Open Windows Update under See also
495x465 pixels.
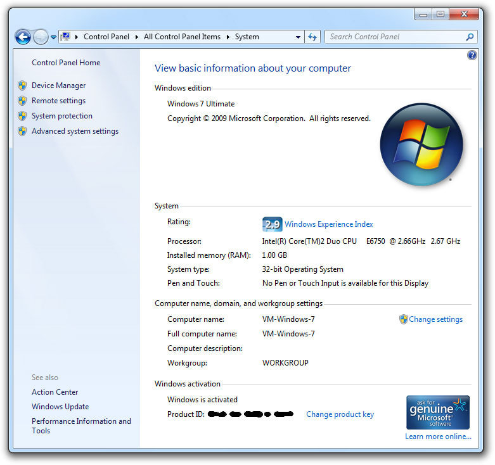pos(60,407)
